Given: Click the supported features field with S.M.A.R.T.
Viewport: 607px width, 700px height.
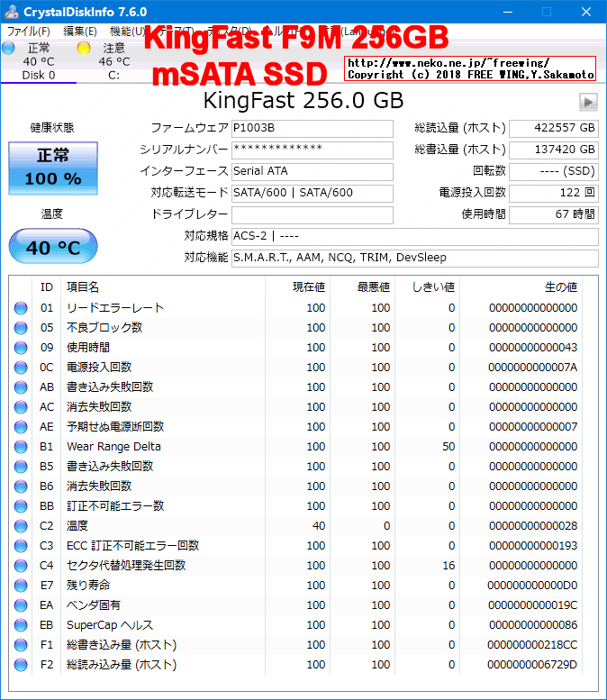Looking at the screenshot, I should tap(415, 258).
